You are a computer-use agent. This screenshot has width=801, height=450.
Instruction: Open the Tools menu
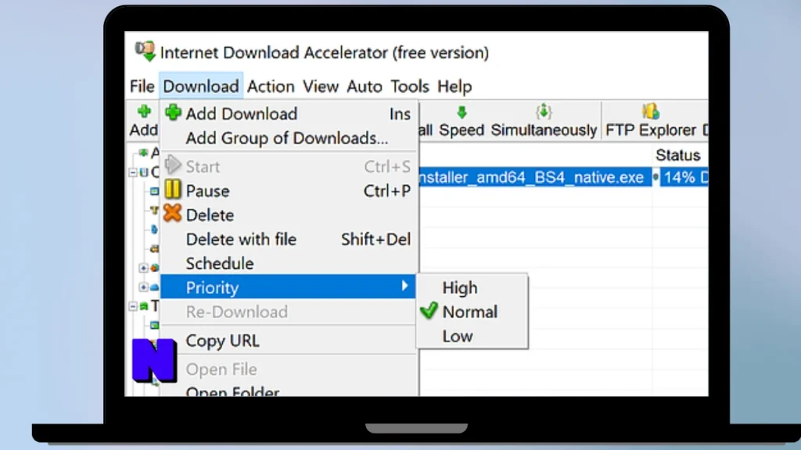click(410, 86)
